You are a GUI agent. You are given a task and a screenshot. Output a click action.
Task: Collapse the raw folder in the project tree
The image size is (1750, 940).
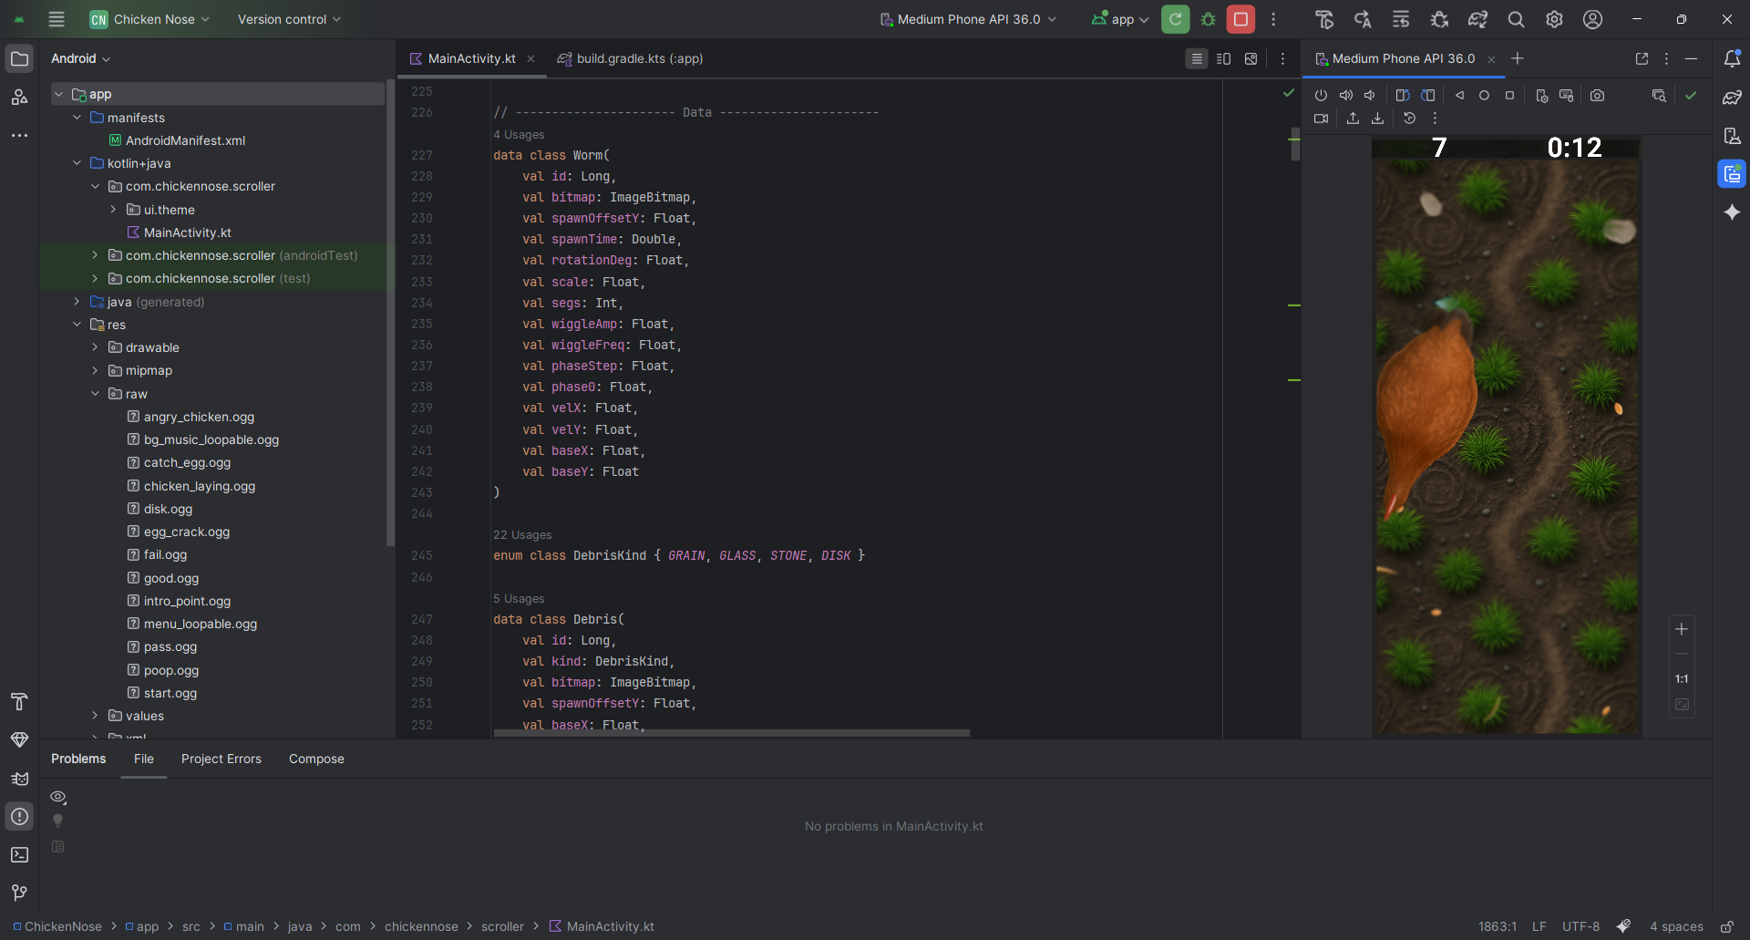click(x=95, y=394)
